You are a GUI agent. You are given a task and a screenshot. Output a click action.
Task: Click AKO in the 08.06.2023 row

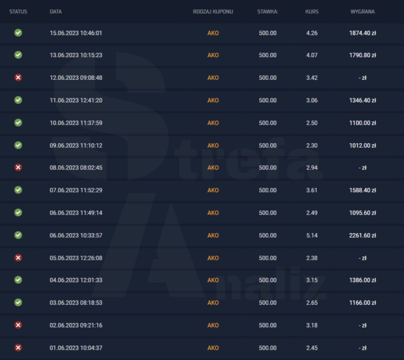click(x=213, y=168)
